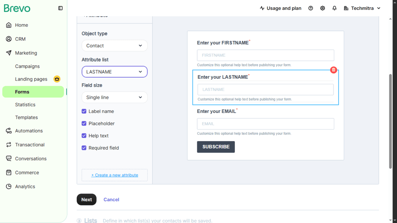Go to Campaigns in Marketing menu
Screen dimensions: 397x223
coord(27,66)
